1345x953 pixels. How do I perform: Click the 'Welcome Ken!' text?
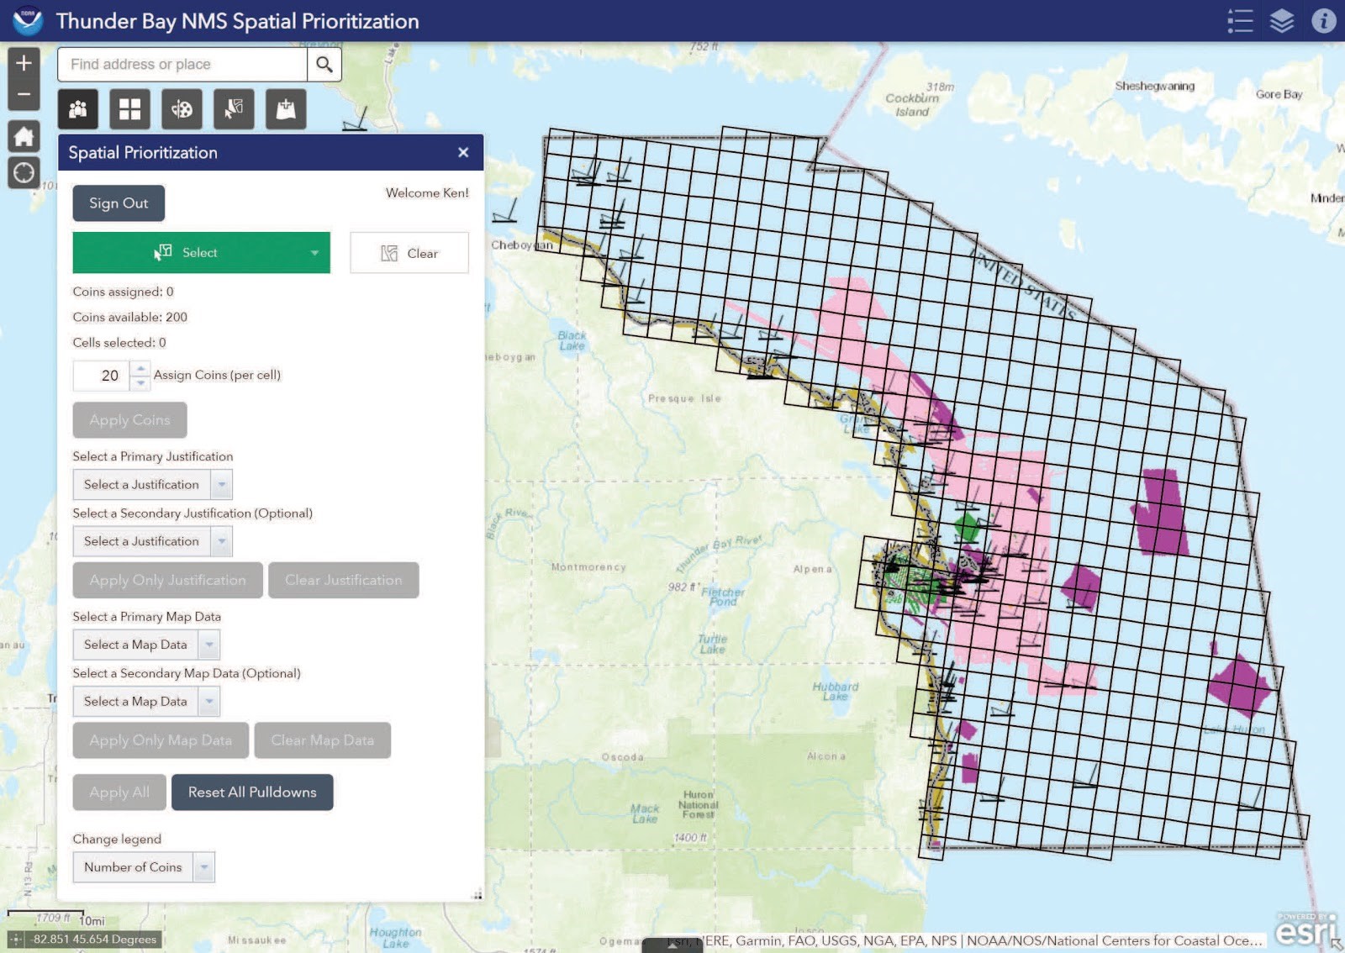(x=427, y=193)
